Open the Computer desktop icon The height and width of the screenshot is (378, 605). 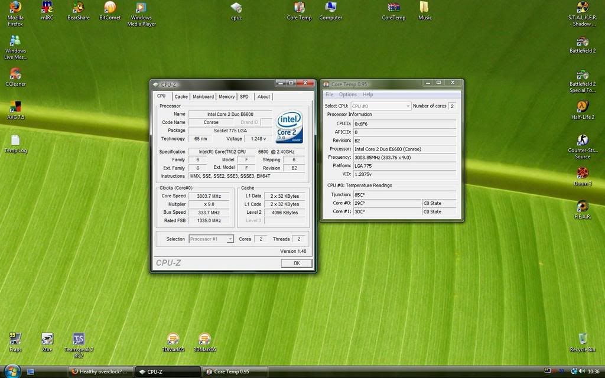(331, 11)
